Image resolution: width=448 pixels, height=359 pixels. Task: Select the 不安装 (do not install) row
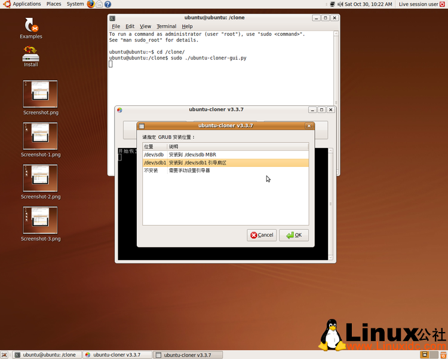(225, 171)
